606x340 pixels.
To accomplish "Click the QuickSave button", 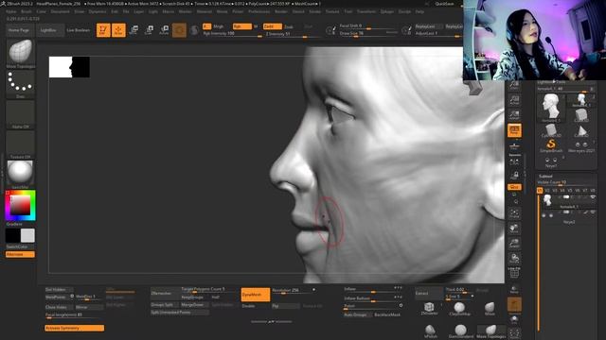I will (444, 4).
